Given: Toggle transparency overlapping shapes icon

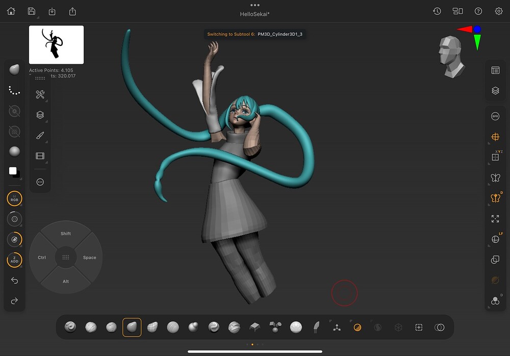Looking at the screenshot, I should 495,260.
